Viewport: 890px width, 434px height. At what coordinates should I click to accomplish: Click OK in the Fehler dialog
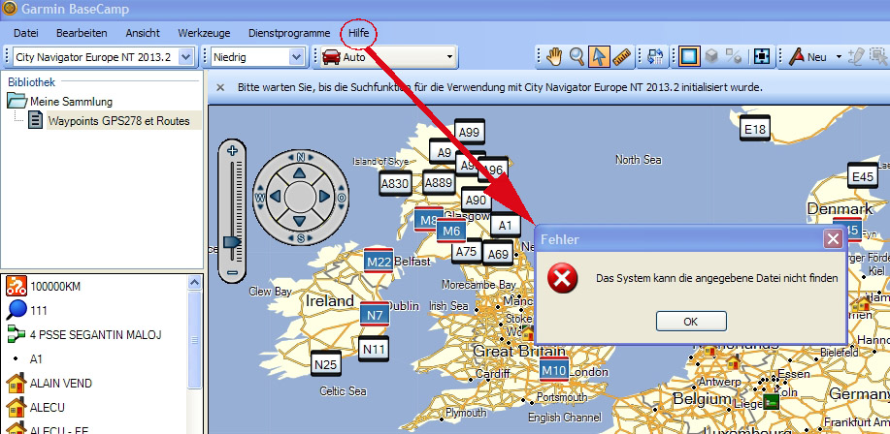click(691, 322)
